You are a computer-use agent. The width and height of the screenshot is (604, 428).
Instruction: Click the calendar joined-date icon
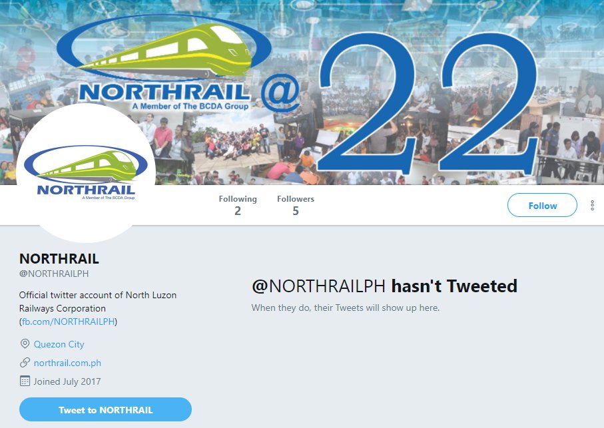pos(25,381)
